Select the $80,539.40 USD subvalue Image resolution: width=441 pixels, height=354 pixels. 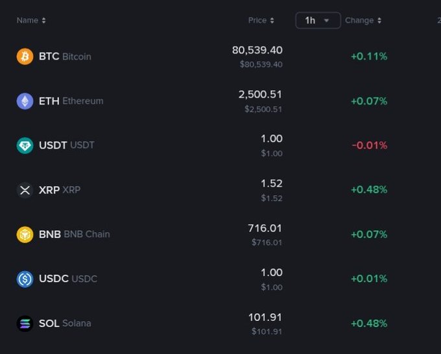pos(261,64)
